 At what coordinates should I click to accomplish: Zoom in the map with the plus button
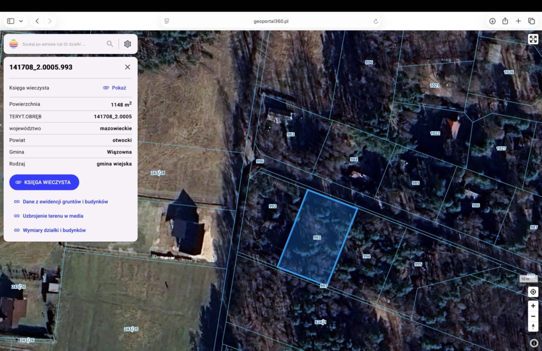(533, 306)
